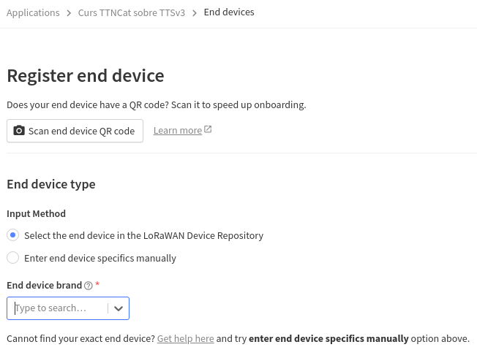Open the Learn more link
The height and width of the screenshot is (358, 477).
(x=177, y=131)
